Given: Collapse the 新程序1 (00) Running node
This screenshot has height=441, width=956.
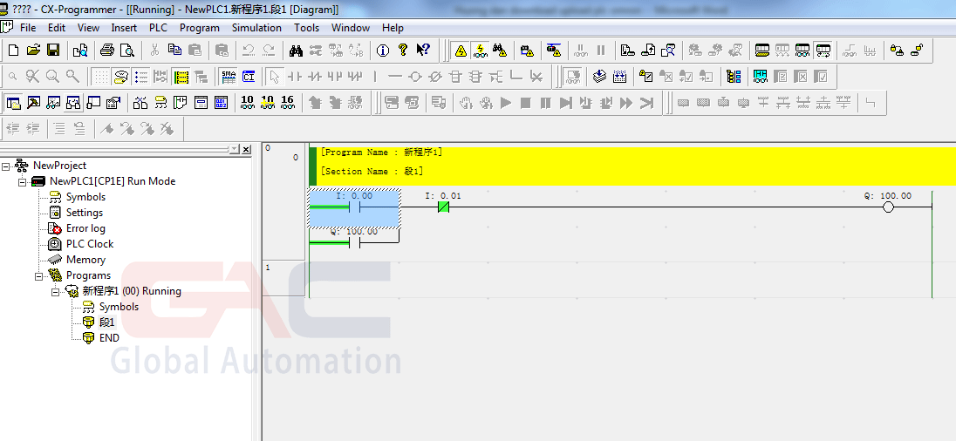Looking at the screenshot, I should [x=56, y=292].
